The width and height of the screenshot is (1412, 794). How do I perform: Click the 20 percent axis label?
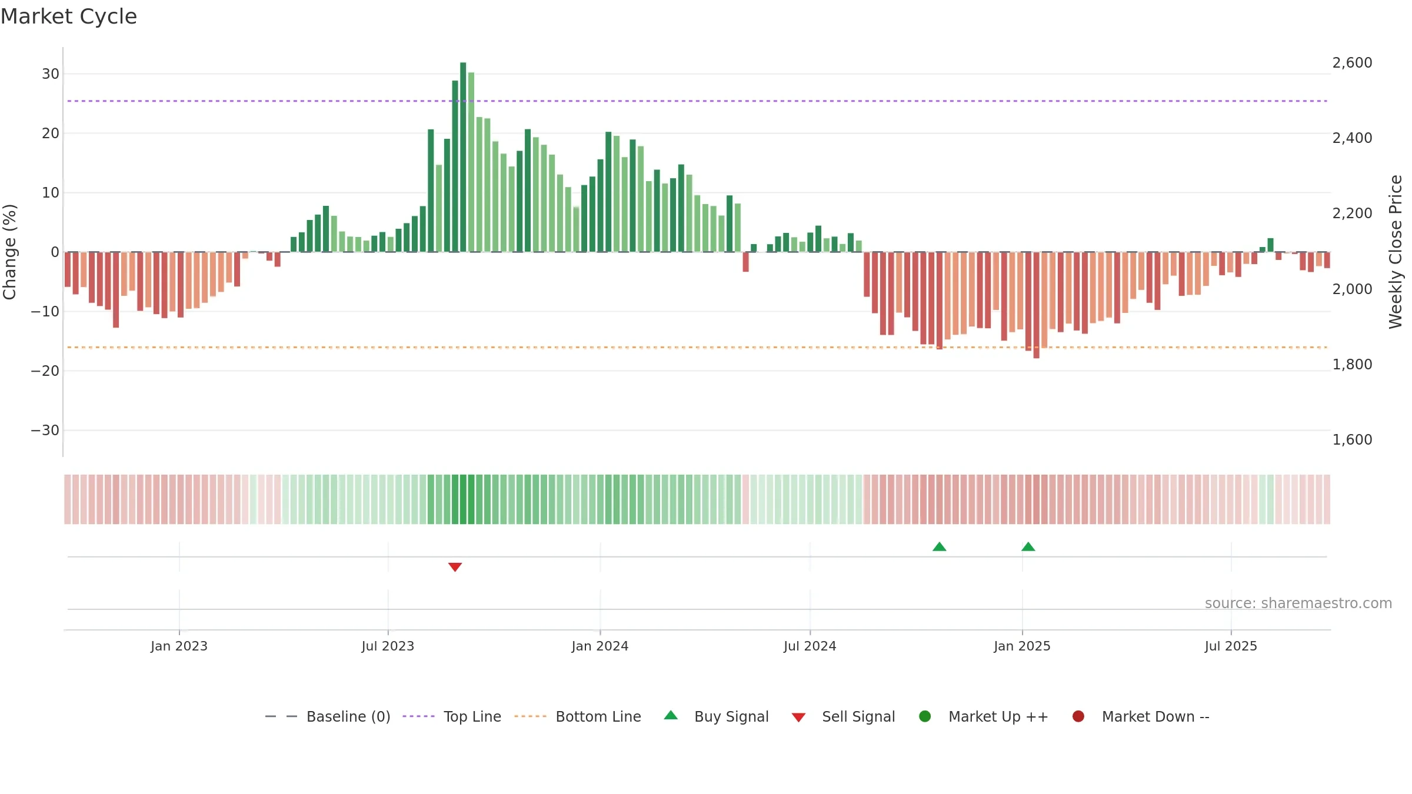pos(51,133)
